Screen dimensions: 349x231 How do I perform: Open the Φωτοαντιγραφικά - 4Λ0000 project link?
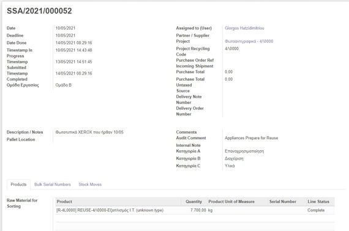tap(249, 42)
